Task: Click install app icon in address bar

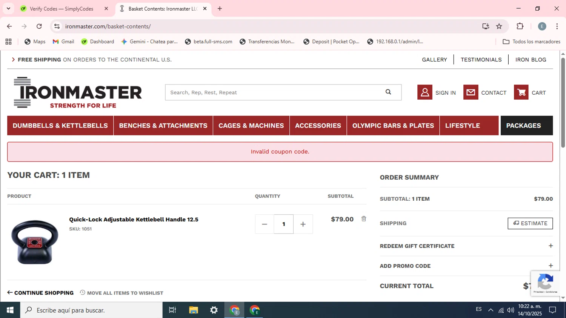Action: [x=486, y=26]
